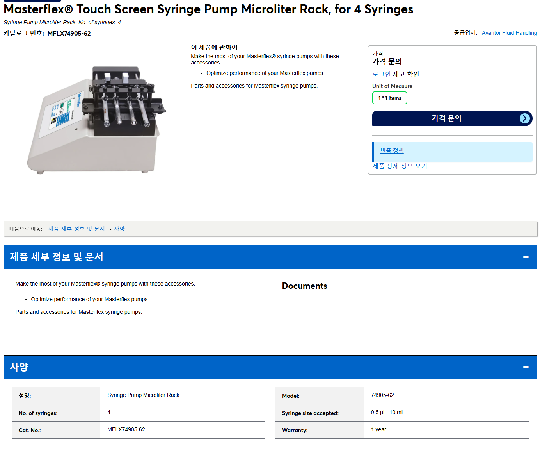
Task: Click the 로그인 link to check stock
Action: (x=381, y=74)
